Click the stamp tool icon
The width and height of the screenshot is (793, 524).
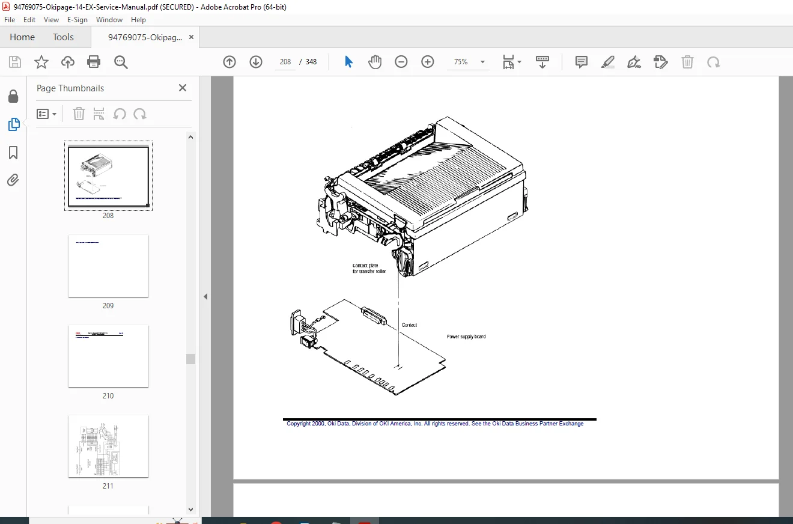coord(660,62)
